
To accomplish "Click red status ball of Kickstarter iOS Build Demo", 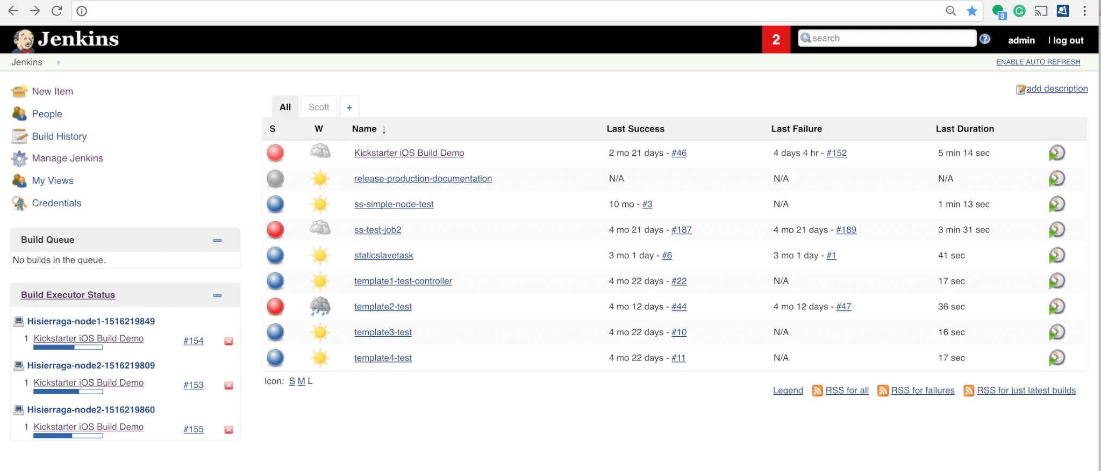I will pyautogui.click(x=275, y=153).
